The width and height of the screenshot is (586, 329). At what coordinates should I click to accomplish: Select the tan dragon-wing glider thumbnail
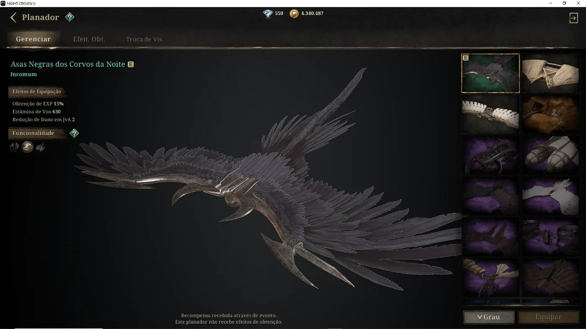tap(491, 278)
